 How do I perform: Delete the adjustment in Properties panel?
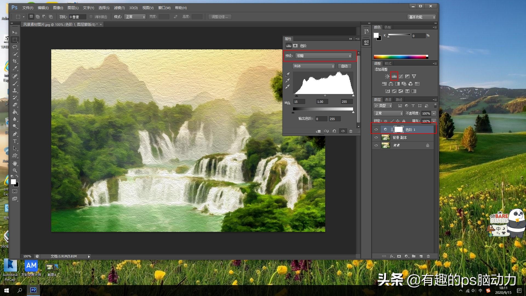point(351,131)
